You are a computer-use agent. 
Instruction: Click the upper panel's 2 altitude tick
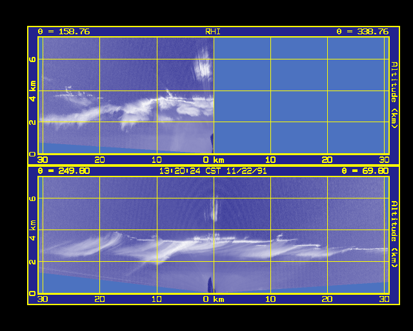(33, 122)
